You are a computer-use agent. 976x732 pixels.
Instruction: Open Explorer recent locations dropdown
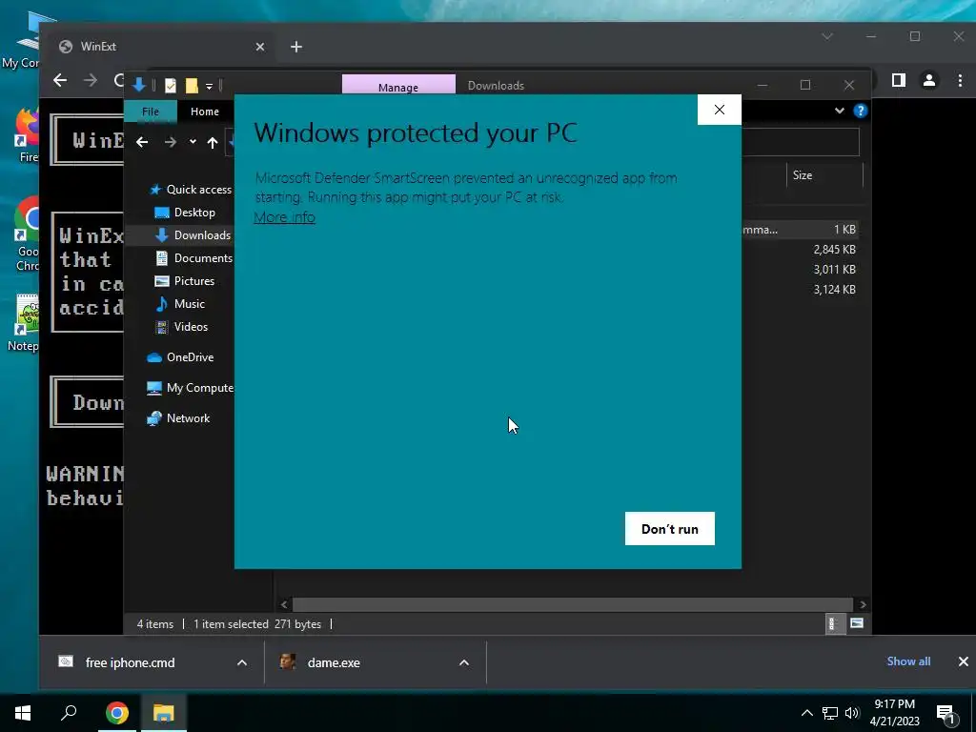(193, 142)
